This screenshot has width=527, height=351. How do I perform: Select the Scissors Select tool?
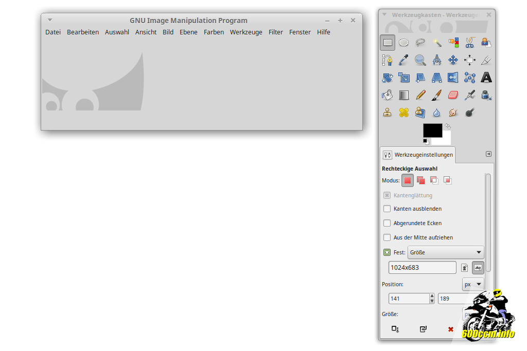(x=469, y=43)
